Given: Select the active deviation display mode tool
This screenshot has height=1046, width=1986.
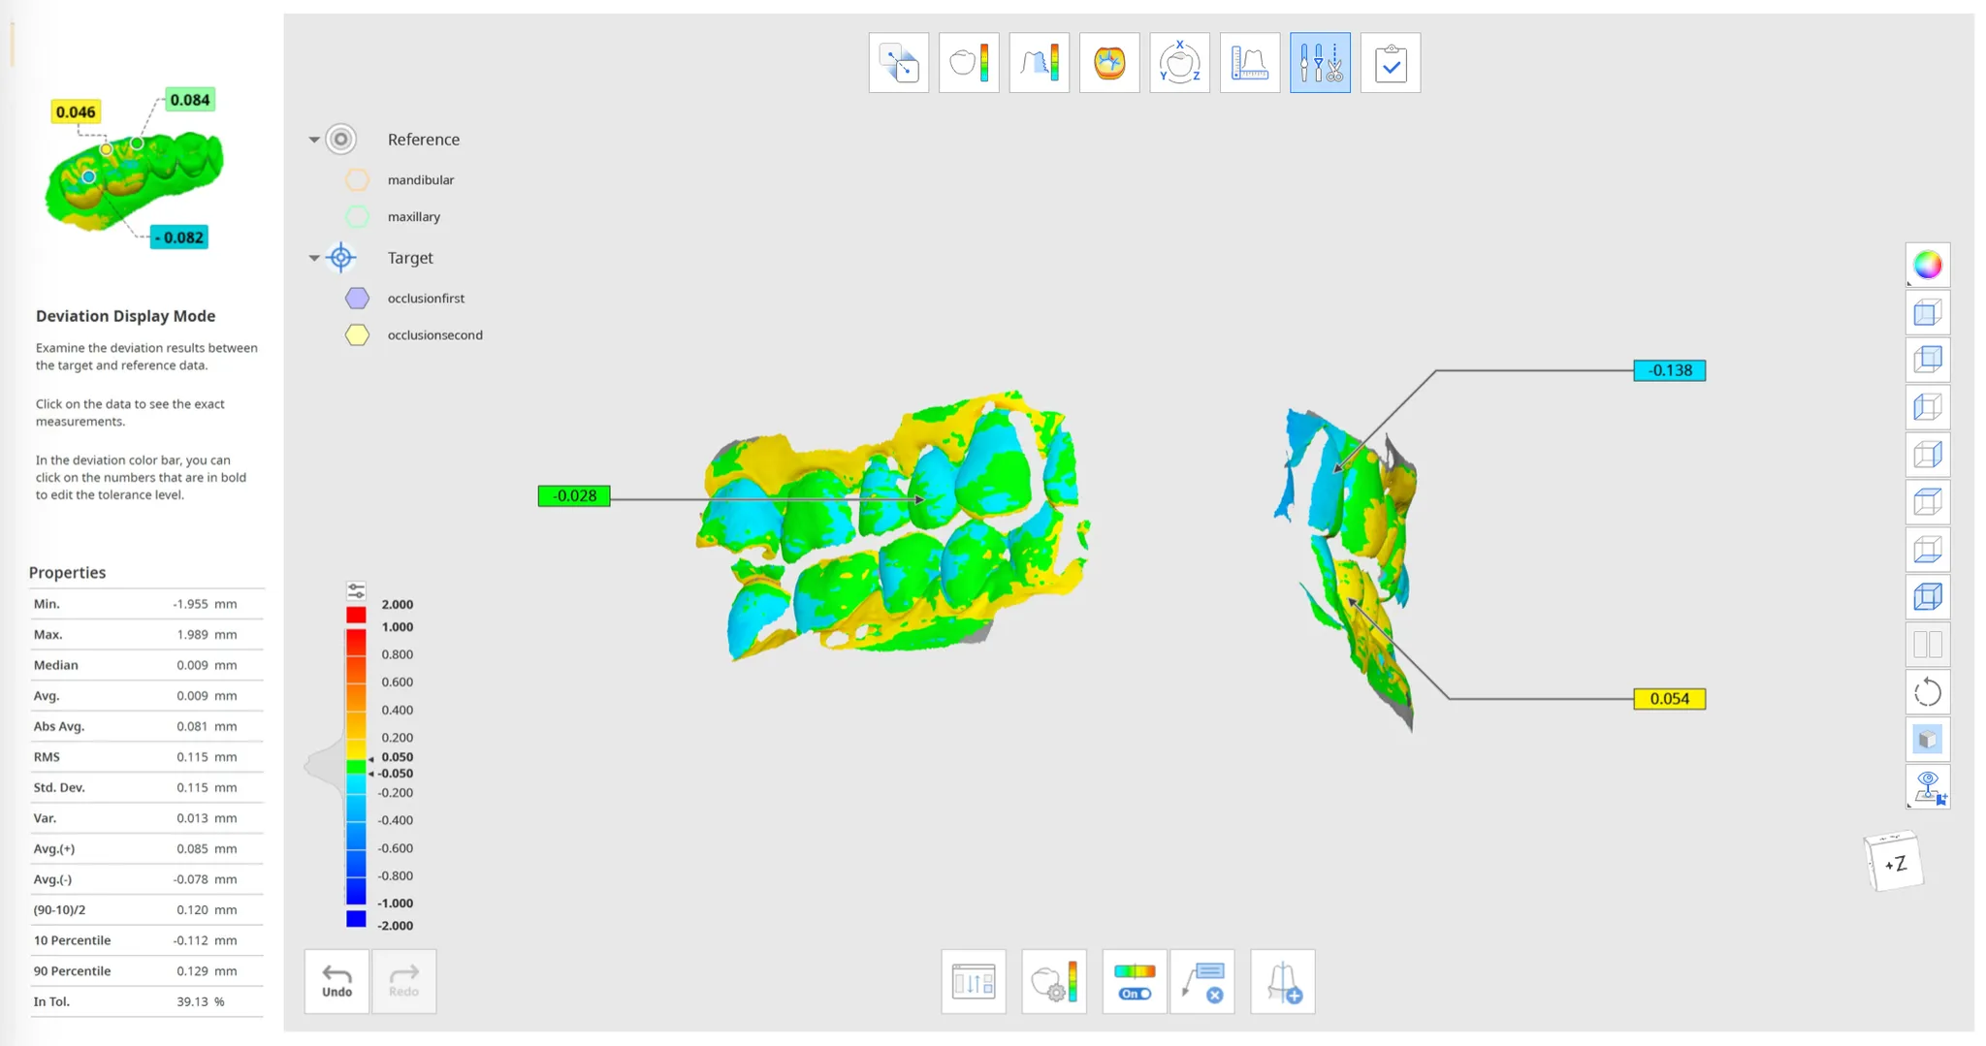Looking at the screenshot, I should pos(1320,63).
